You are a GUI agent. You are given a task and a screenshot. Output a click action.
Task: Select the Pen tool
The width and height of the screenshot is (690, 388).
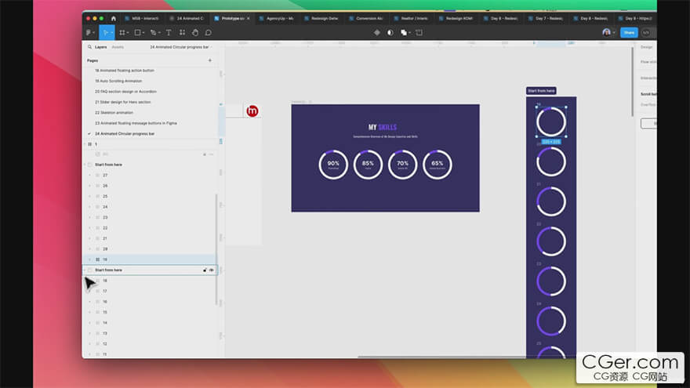click(153, 33)
